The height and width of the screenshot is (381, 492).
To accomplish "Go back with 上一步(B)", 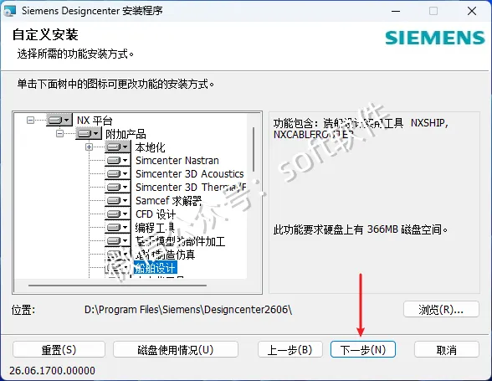I will click(290, 349).
